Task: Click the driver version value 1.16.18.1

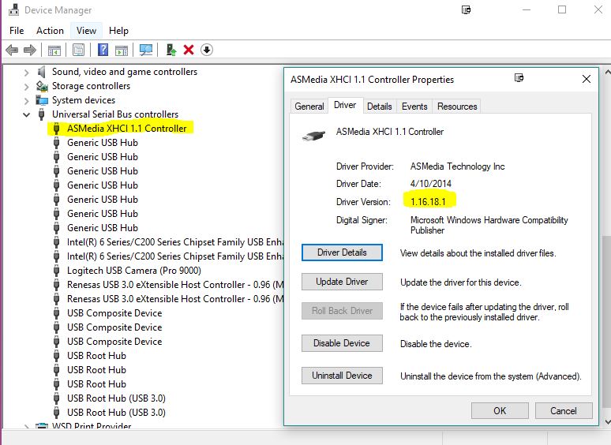Action: [x=428, y=202]
